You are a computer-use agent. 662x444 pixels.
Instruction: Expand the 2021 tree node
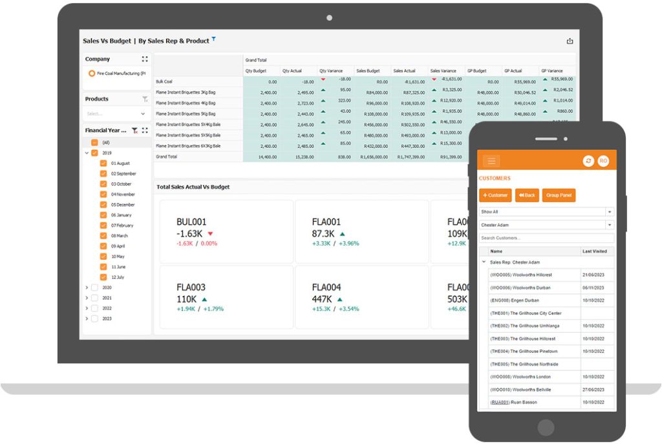87,298
